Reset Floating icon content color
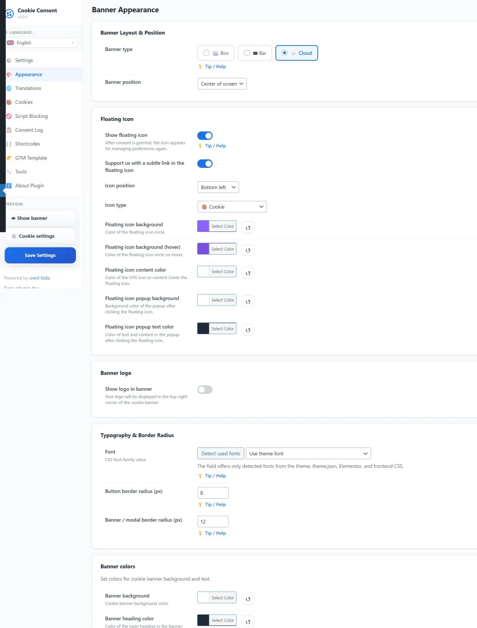 coord(248,273)
